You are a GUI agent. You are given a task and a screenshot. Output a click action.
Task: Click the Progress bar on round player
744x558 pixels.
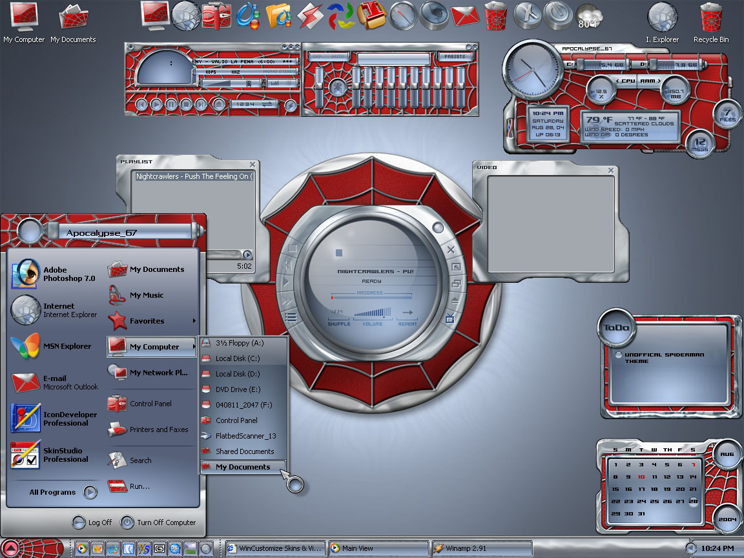click(x=371, y=298)
